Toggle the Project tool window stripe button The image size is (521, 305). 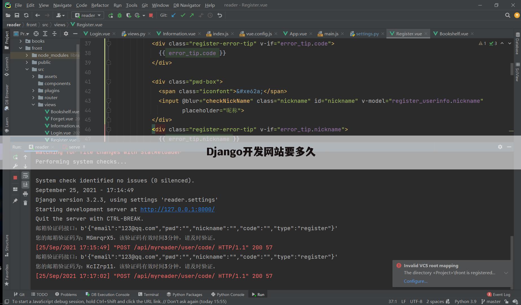(x=7, y=40)
